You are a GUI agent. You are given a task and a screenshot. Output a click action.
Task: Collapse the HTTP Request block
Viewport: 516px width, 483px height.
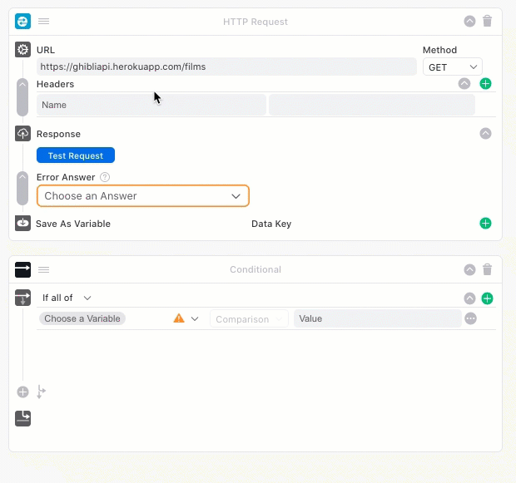[470, 22]
